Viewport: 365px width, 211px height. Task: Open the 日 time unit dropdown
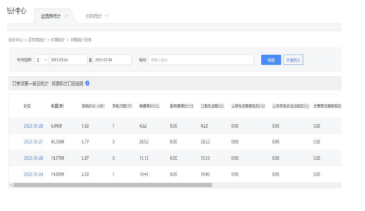click(41, 60)
